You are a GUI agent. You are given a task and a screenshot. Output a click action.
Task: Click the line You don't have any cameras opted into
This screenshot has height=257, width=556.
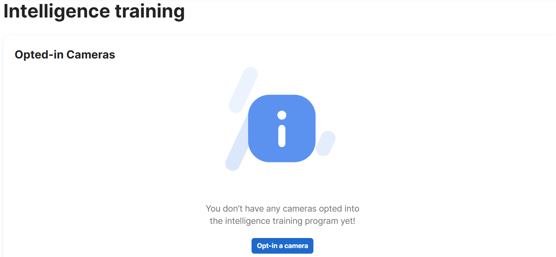pos(282,208)
